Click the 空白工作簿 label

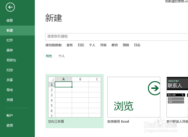[x=56, y=122]
